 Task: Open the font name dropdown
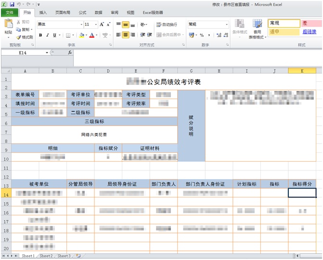(x=81, y=24)
